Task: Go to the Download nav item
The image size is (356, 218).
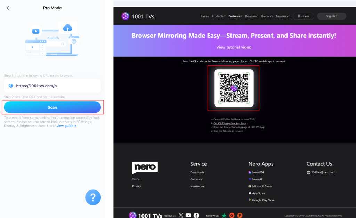Action: (x=251, y=16)
